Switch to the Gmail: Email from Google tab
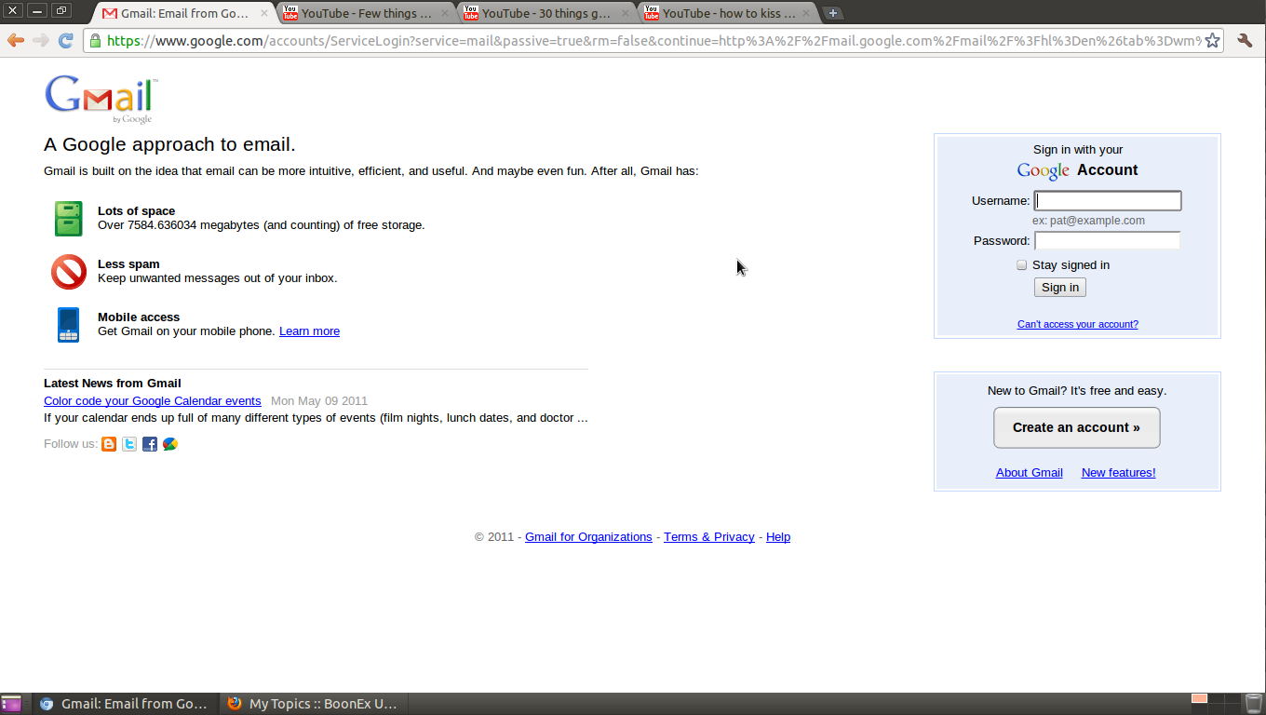 [184, 14]
